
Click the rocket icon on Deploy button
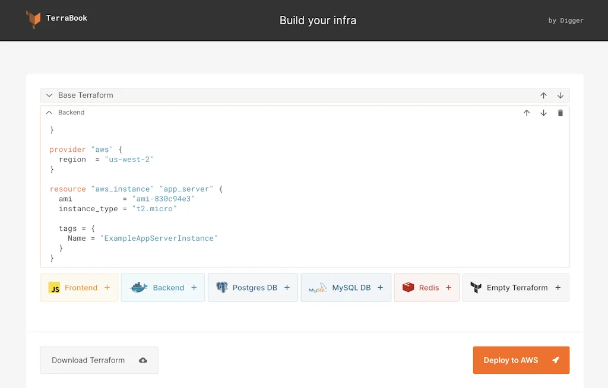pyautogui.click(x=556, y=360)
